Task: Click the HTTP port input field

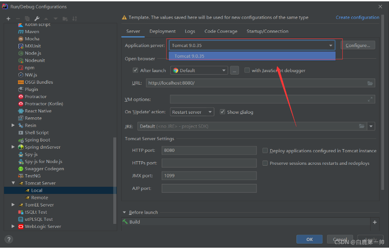Action: 209,151
